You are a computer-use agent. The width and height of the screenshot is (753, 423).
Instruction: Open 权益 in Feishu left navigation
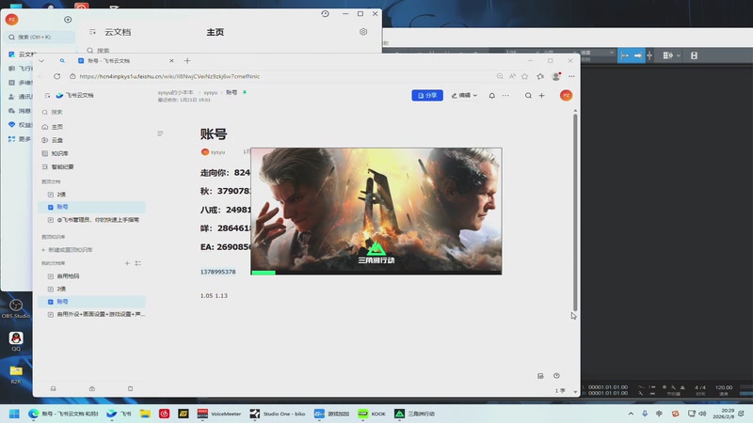[x=20, y=125]
